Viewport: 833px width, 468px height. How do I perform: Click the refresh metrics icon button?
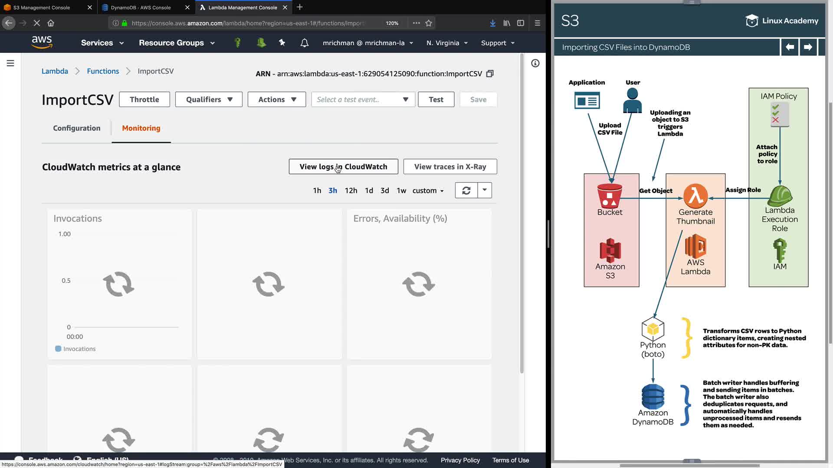[466, 190]
